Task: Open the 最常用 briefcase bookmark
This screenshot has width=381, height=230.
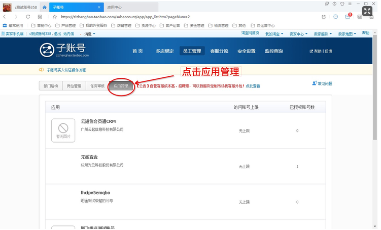Action: [x=13, y=25]
